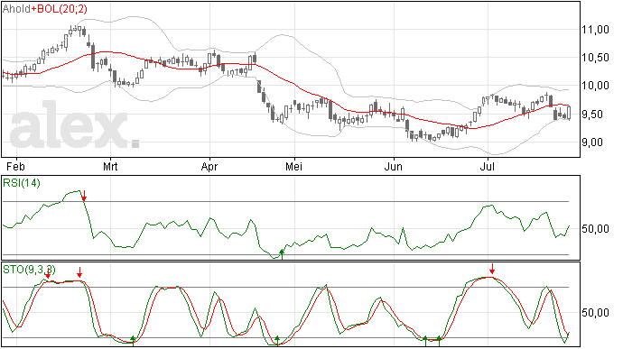Click the green buy arrow in STO near Mrt
The width and height of the screenshot is (623, 349).
133,341
